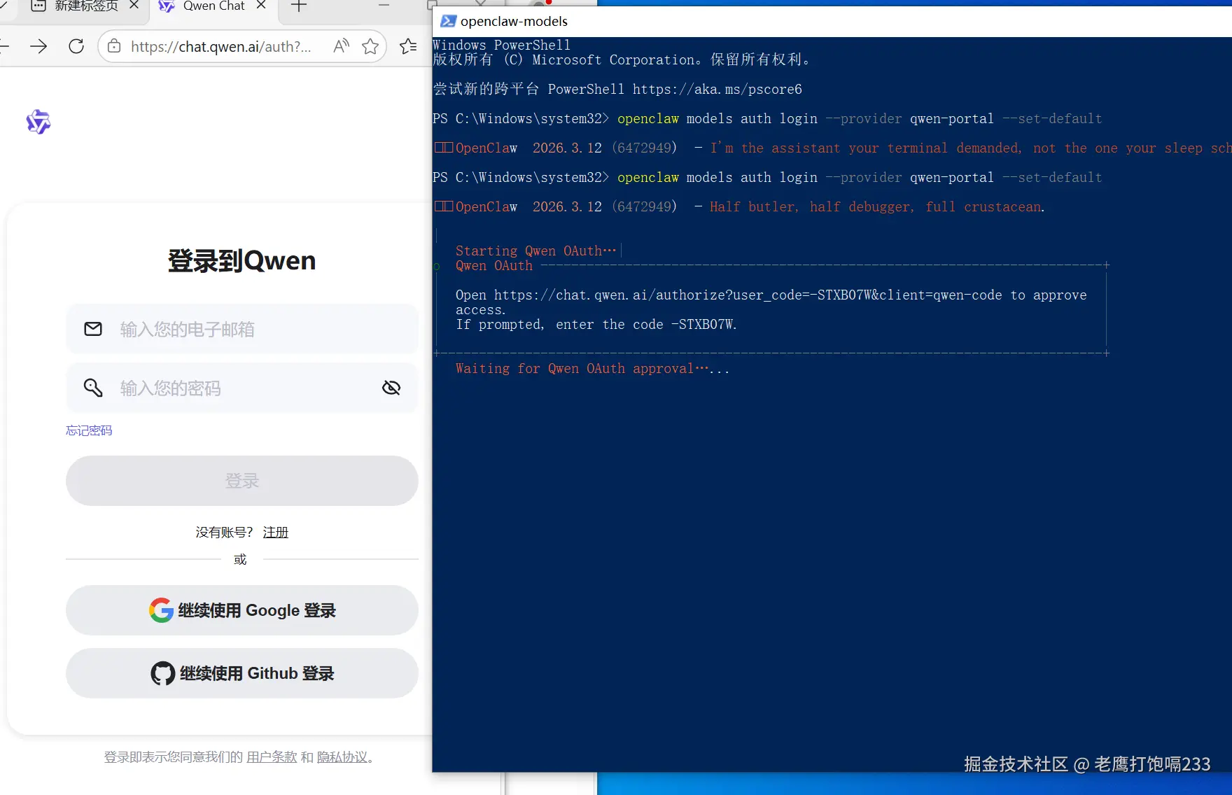
Task: Click the Qwen logo on the login page
Action: click(38, 122)
